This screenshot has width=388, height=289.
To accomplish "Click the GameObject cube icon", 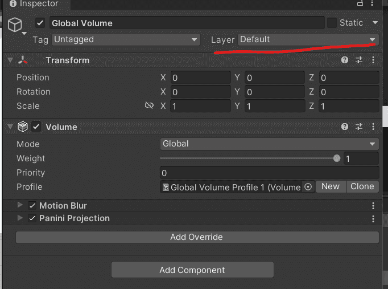I will pyautogui.click(x=15, y=25).
